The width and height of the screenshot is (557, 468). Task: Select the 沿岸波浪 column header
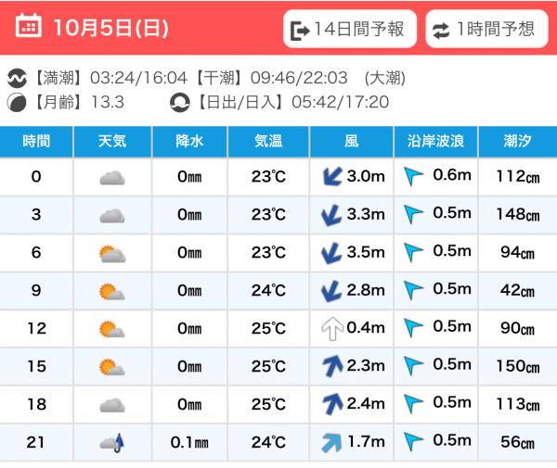(x=435, y=142)
